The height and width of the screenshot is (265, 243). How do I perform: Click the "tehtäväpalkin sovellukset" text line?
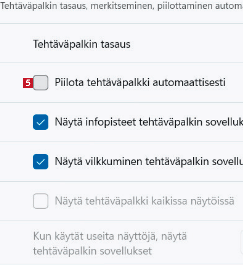(x=92, y=251)
